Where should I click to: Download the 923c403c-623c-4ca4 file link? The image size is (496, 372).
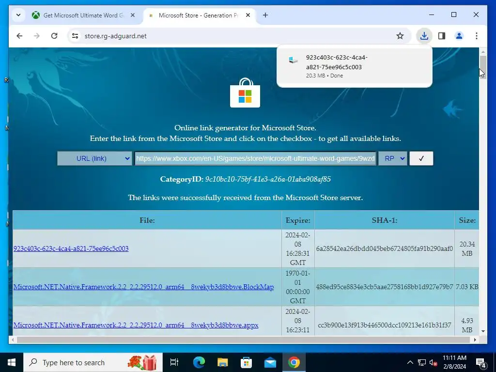click(71, 248)
